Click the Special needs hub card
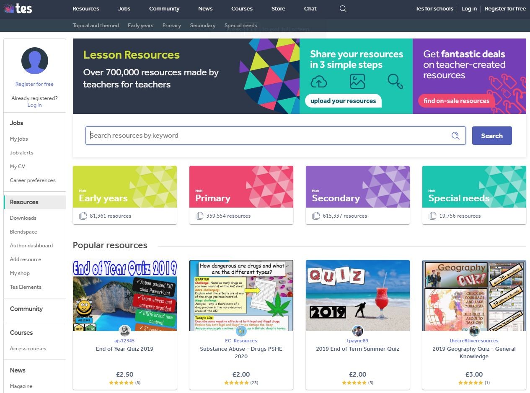This screenshot has height=393, width=530. 474,195
